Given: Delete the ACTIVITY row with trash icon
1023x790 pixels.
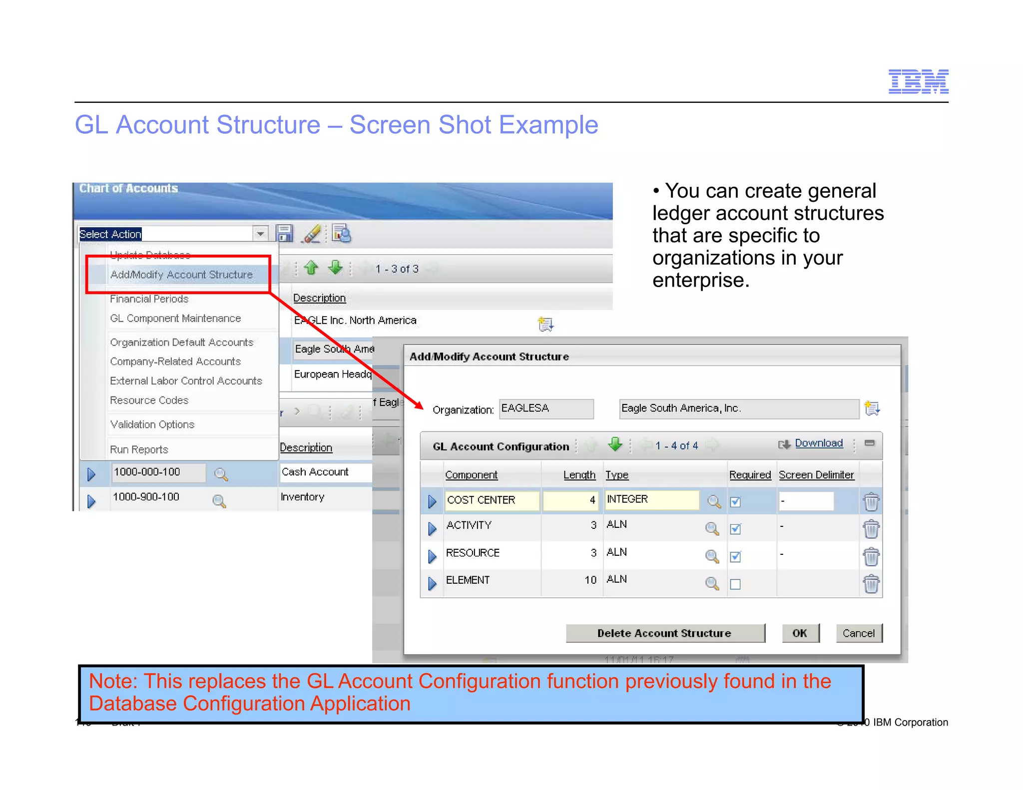Looking at the screenshot, I should click(x=871, y=529).
